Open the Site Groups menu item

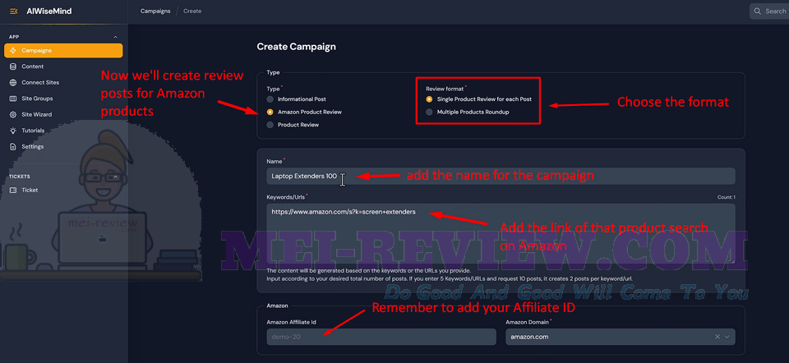(63, 99)
